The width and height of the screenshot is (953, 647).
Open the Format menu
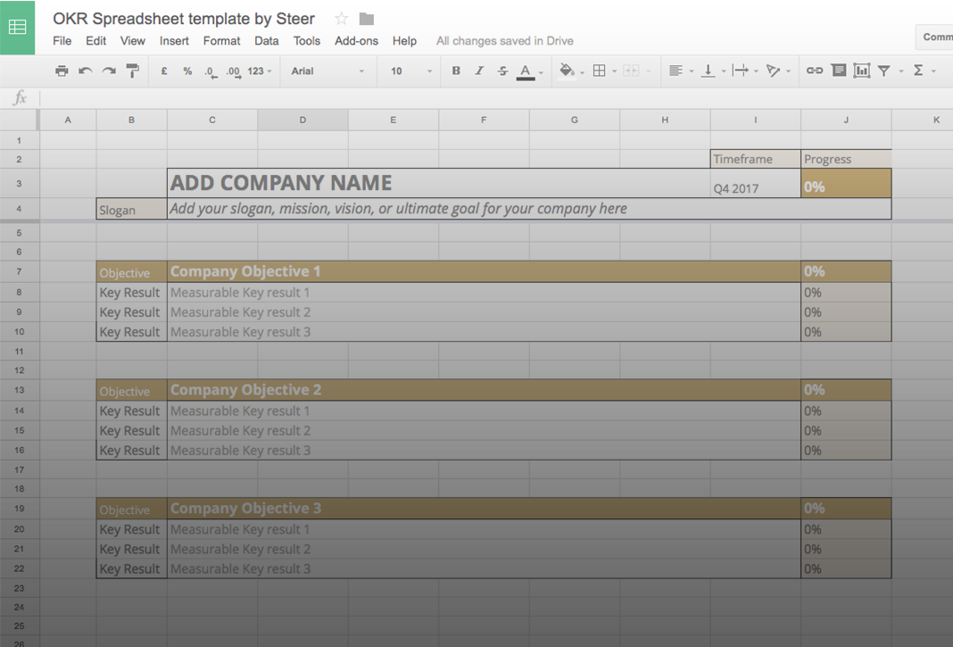(221, 41)
